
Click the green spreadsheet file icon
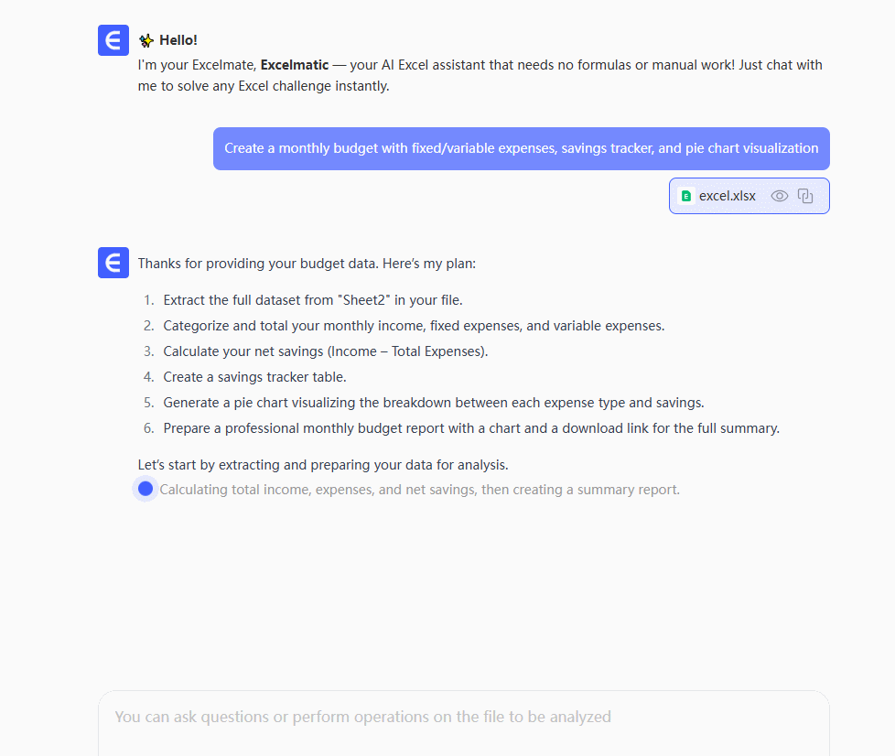686,196
